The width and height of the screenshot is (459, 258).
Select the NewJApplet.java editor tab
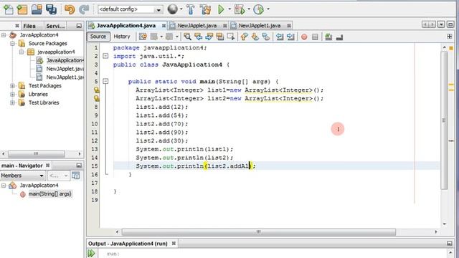(197, 26)
